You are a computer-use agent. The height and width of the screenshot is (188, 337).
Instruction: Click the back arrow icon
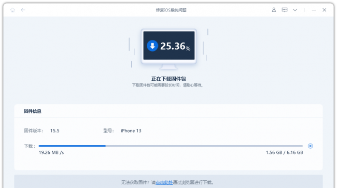coord(23,10)
